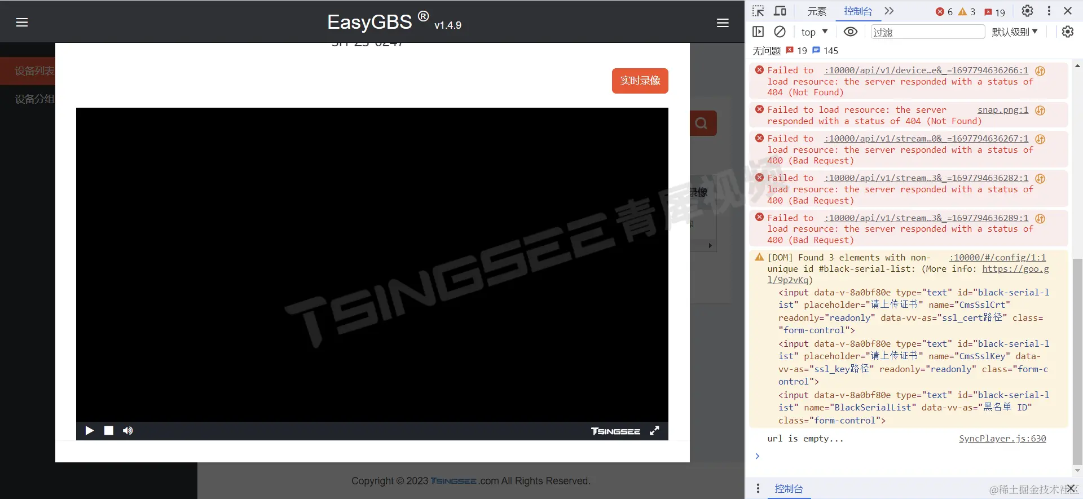Click the 145 issues blue flag

[x=825, y=51]
